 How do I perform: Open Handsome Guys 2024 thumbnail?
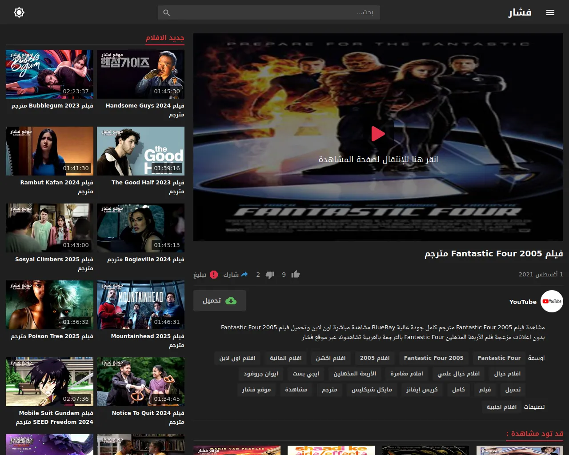point(140,74)
